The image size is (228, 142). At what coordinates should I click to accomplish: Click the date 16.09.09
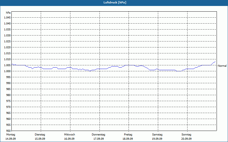click(x=69, y=139)
